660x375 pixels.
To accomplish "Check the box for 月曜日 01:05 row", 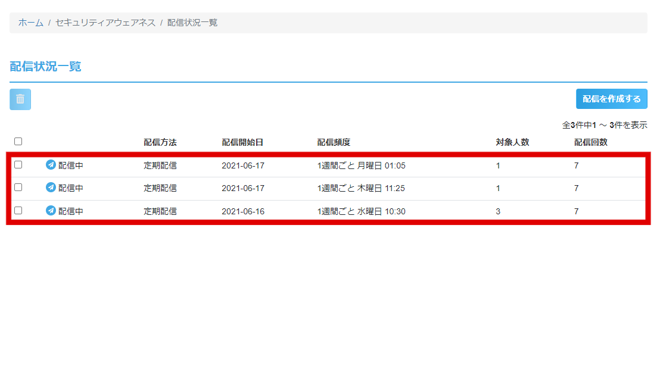I will (x=18, y=165).
